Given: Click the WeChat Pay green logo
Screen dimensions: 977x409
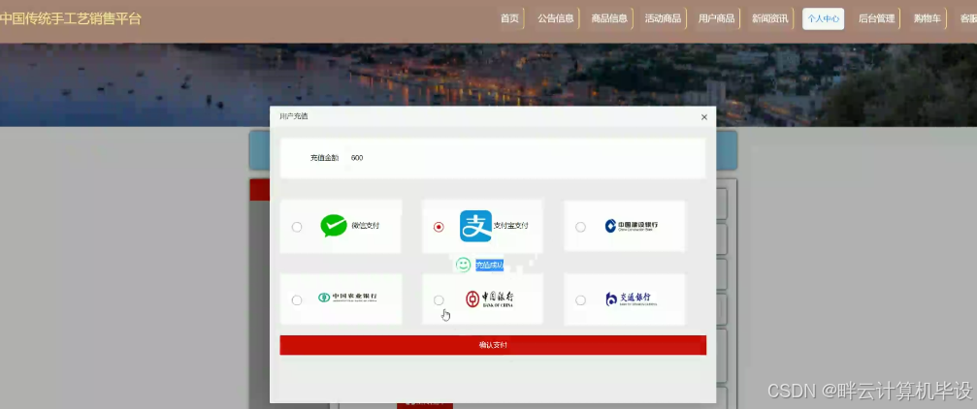Looking at the screenshot, I should pos(334,226).
